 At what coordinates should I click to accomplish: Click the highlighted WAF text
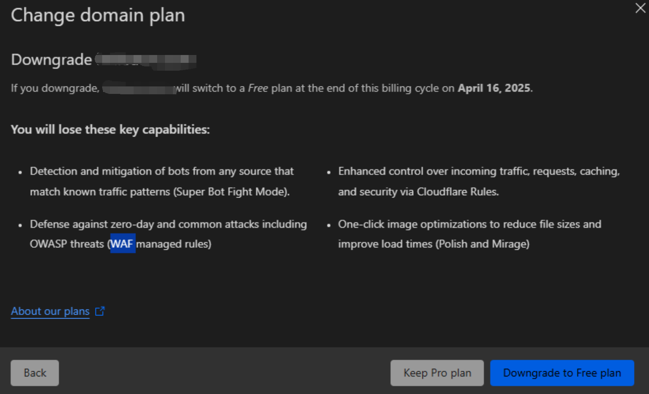[122, 244]
